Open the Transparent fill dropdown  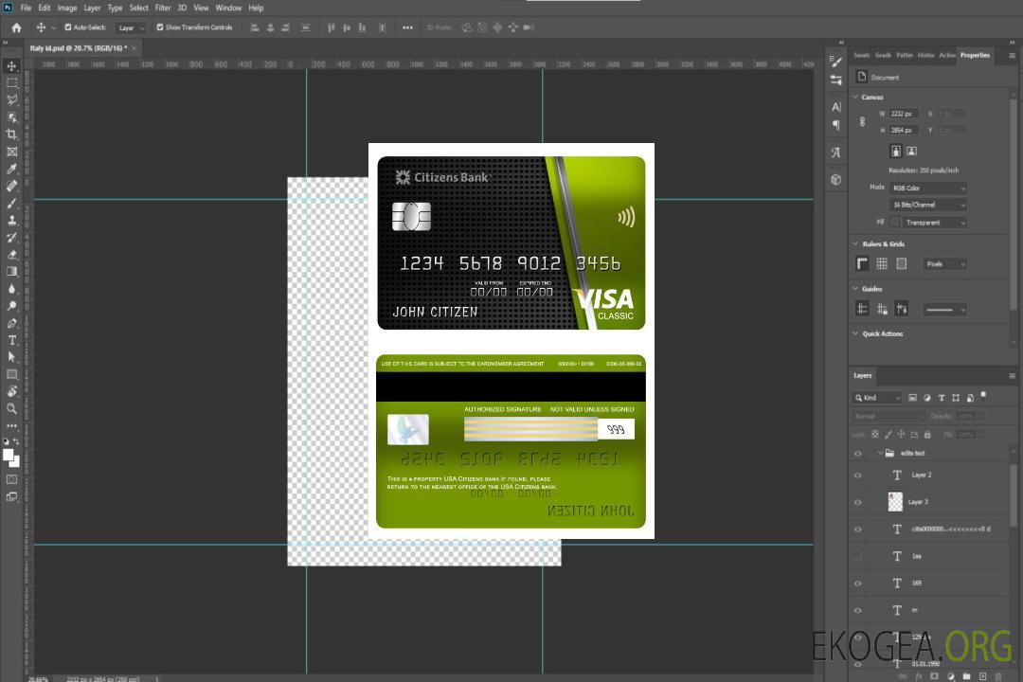tap(934, 223)
